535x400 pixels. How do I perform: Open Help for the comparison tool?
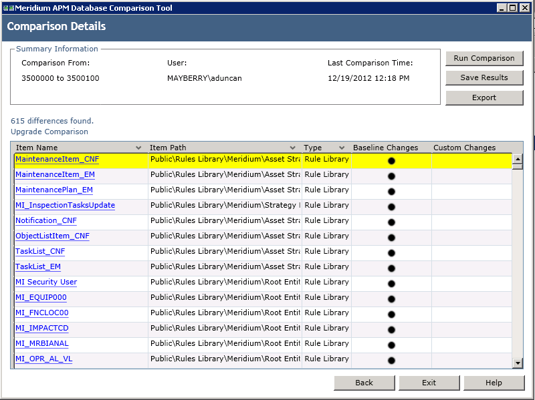pyautogui.click(x=494, y=383)
